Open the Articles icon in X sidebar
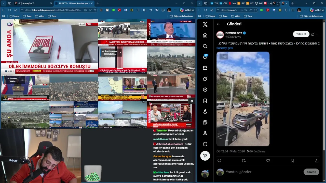The width and height of the screenshot is (326, 183). point(205,123)
